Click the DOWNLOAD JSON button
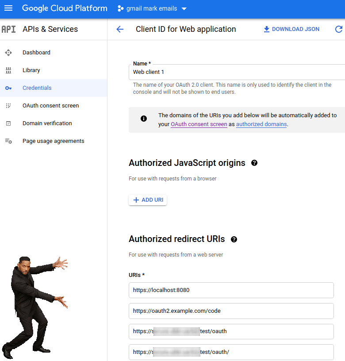Image resolution: width=345 pixels, height=361 pixels. point(291,29)
